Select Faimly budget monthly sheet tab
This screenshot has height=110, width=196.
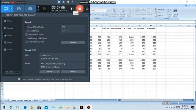[x=21, y=100]
